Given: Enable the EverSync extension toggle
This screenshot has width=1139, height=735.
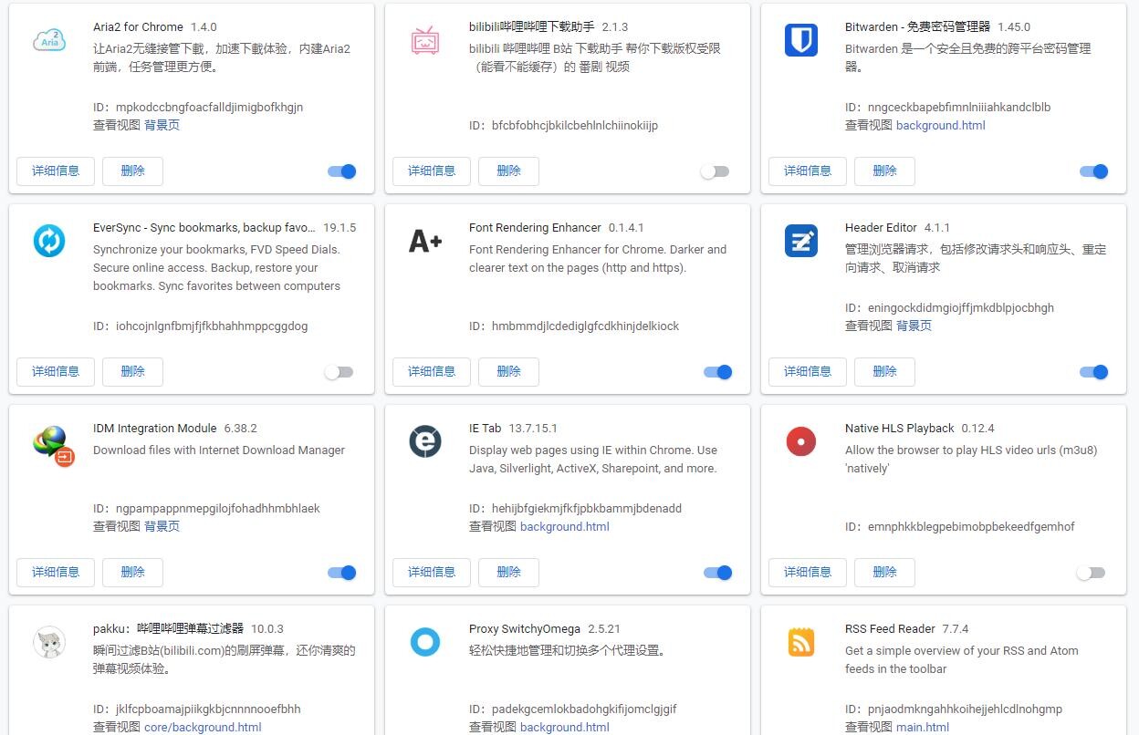Looking at the screenshot, I should click(x=339, y=372).
